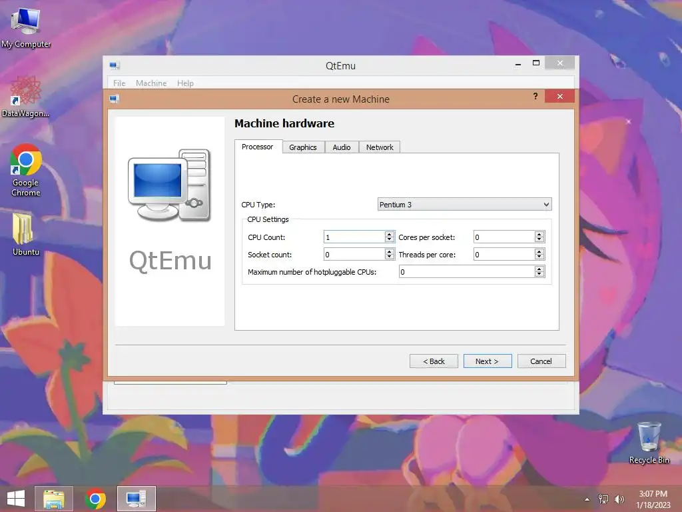Open the network tray icon
The height and width of the screenshot is (512, 682).
click(x=603, y=499)
